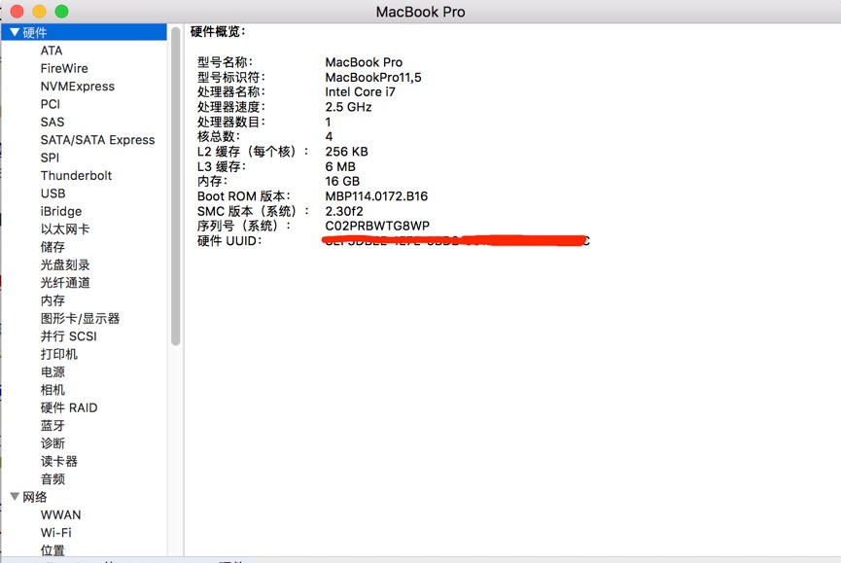The width and height of the screenshot is (841, 563).
Task: Select the 网络 category header
Action: pyautogui.click(x=34, y=497)
